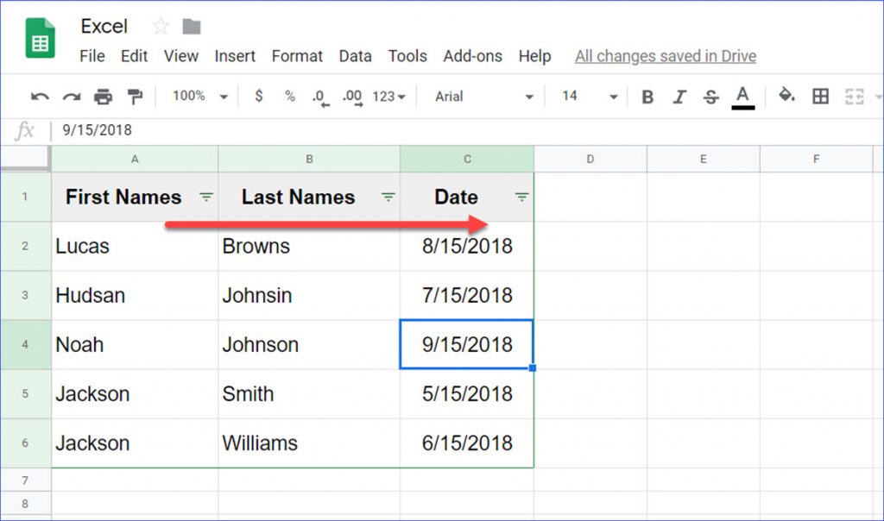Screen dimensions: 884x521
Task: Select the cell containing Williams
Action: [308, 443]
